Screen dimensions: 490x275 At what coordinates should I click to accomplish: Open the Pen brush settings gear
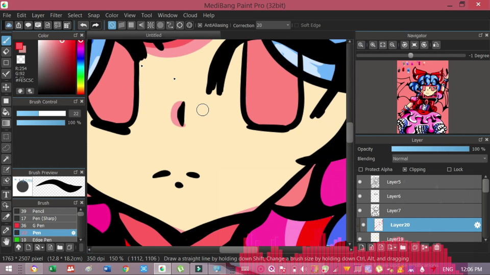[x=73, y=233]
